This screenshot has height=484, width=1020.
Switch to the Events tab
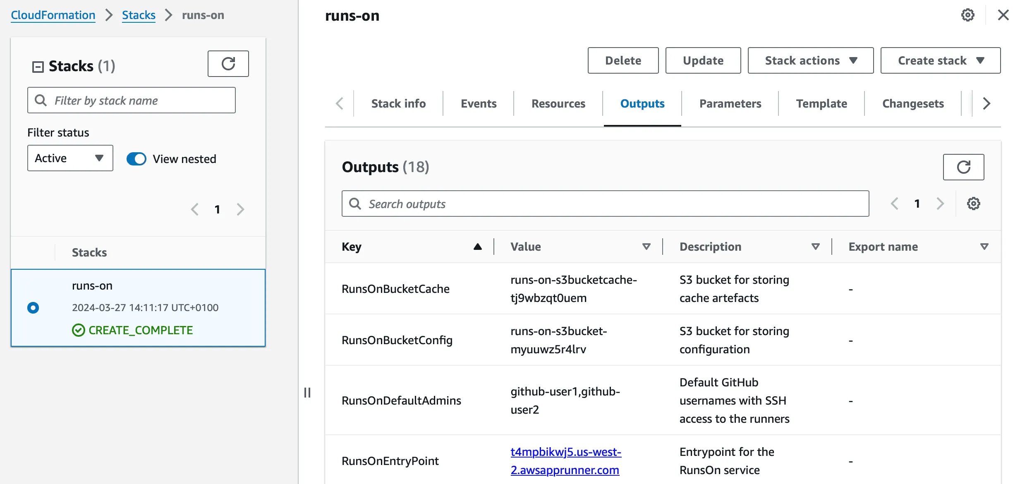[478, 103]
